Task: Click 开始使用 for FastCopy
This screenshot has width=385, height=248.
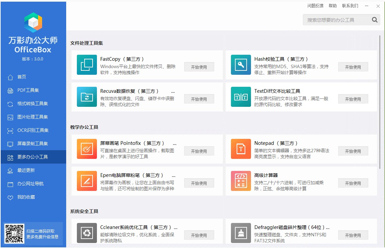Action: (199, 67)
